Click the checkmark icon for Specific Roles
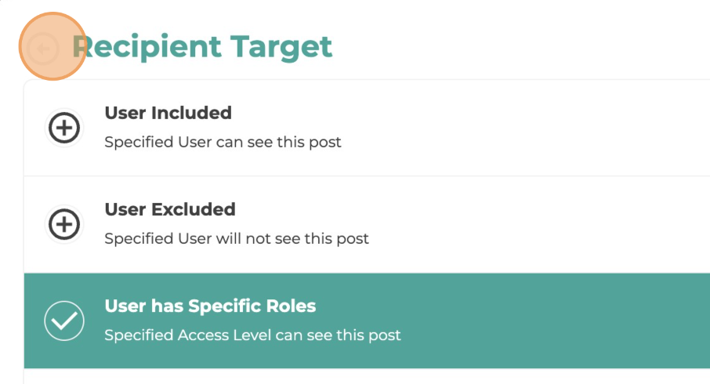The height and width of the screenshot is (384, 710). 64,321
